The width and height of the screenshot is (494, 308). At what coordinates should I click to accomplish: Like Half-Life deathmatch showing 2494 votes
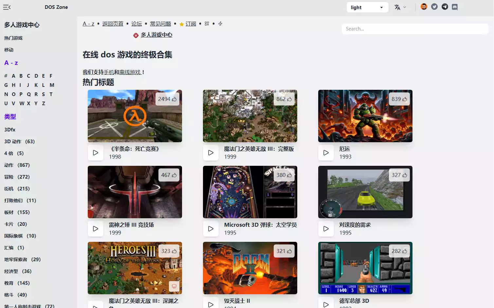click(x=167, y=99)
